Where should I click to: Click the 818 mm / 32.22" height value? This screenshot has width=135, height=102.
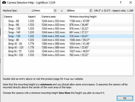(x=79, y=29)
